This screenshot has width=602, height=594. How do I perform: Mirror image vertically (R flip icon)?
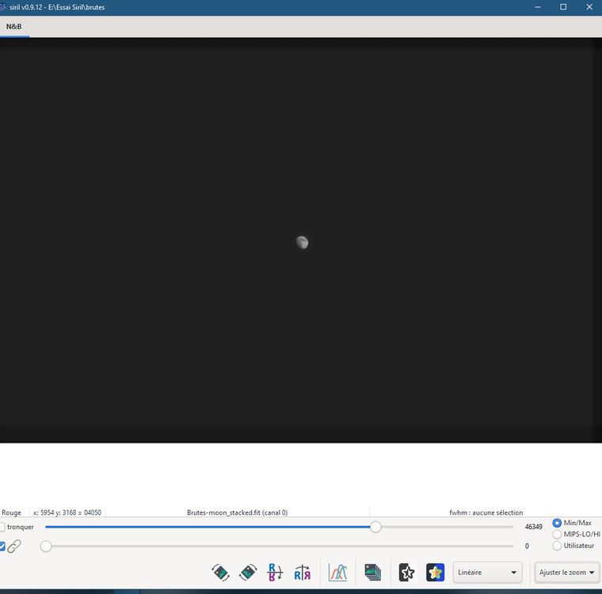click(x=275, y=573)
